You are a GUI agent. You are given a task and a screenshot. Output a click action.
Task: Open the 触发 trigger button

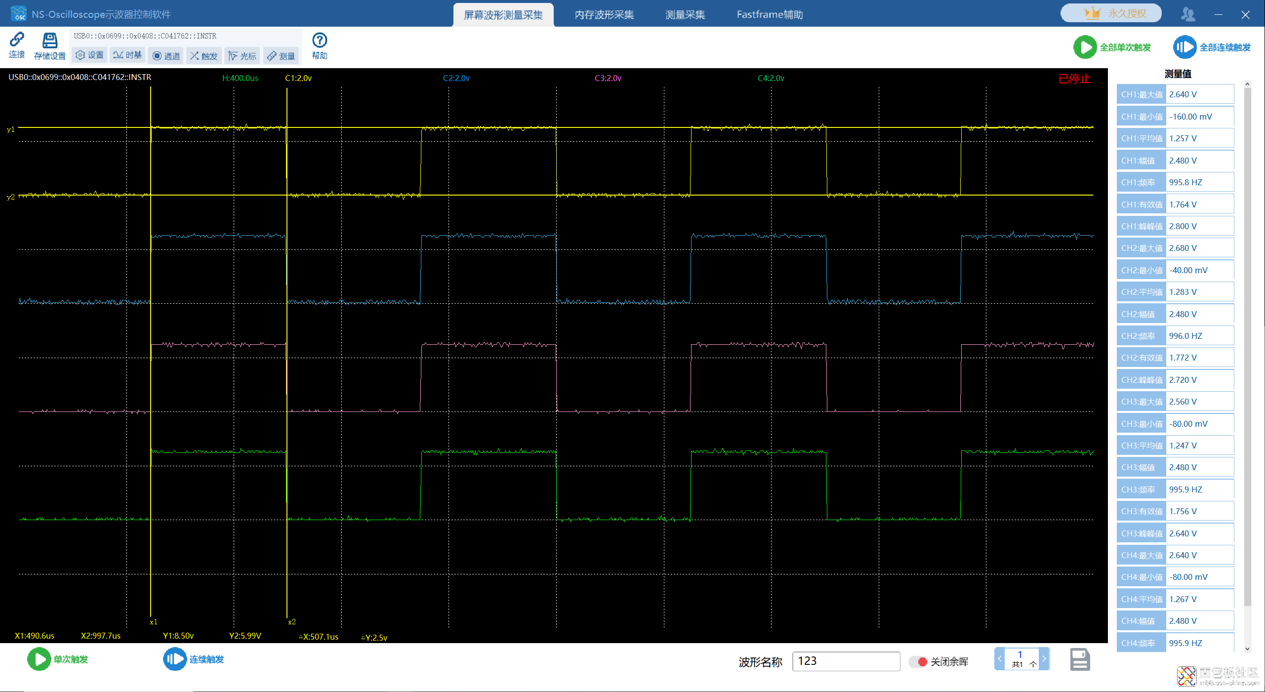tap(204, 56)
